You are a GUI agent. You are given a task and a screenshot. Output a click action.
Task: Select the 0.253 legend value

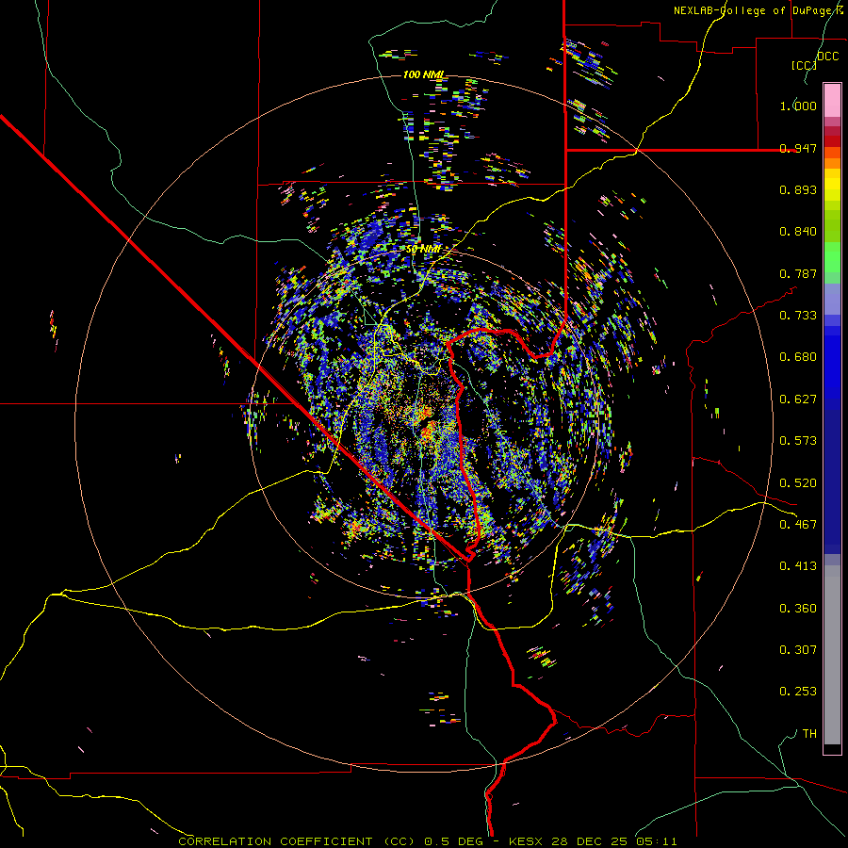798,692
